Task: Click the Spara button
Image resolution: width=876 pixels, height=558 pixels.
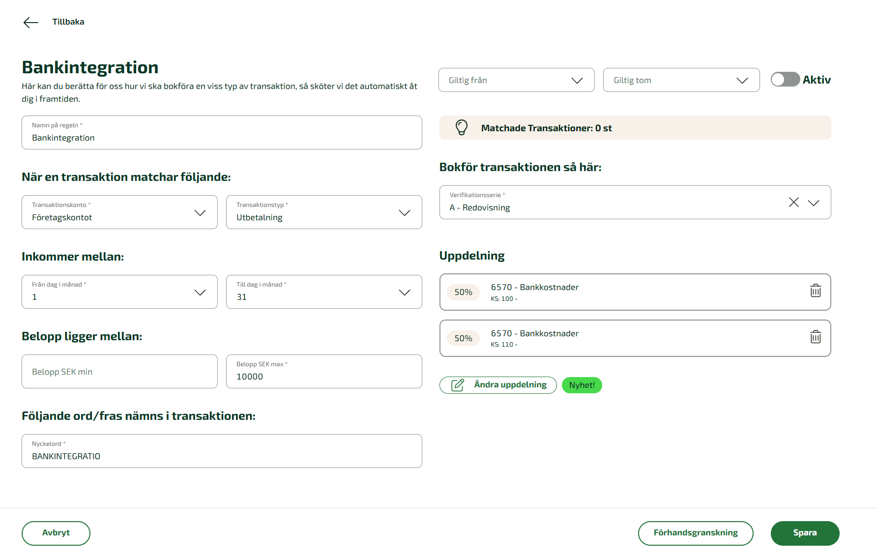Action: click(805, 533)
